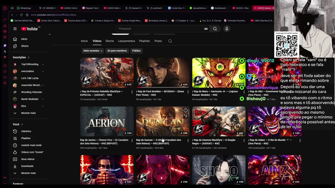Viewport: 335px width, 188px height.
Task: Expand the Inscrições section chevron
Action: click(29, 57)
